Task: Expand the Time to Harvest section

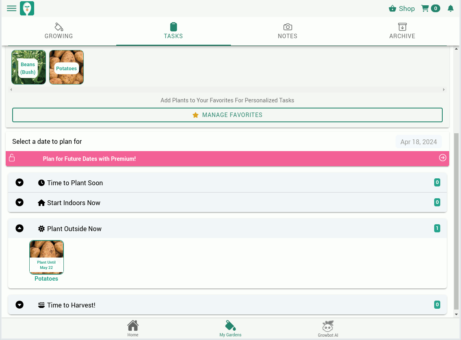Action: click(20, 305)
